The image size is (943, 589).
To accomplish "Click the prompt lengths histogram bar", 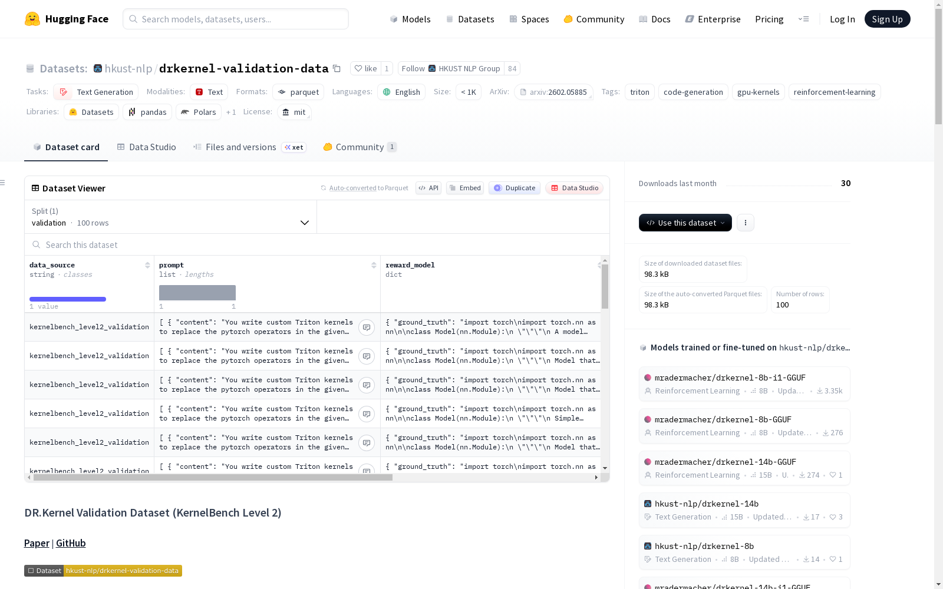I will [197, 293].
